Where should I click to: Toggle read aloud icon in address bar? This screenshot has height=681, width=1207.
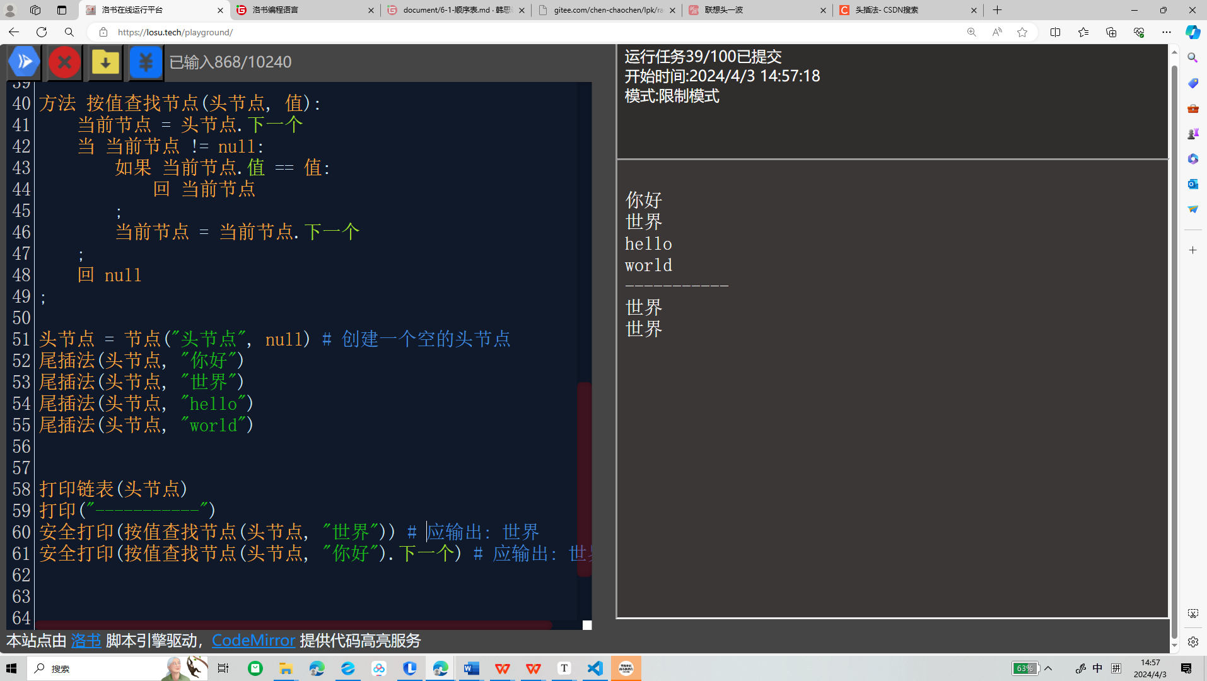tap(997, 32)
